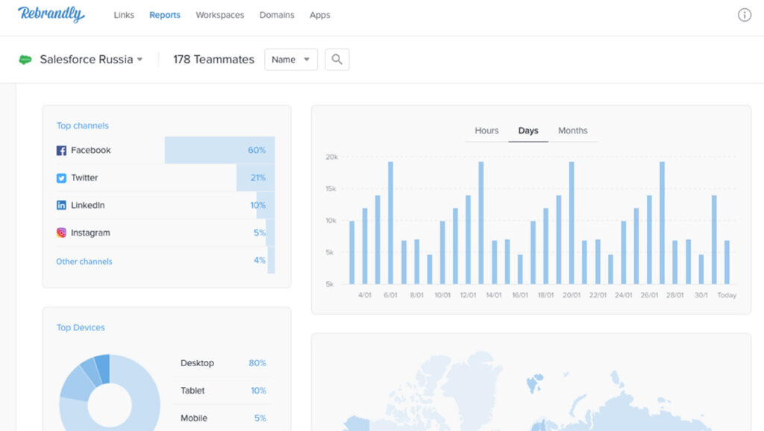The width and height of the screenshot is (764, 431).
Task: Open the Reports menu
Action: pos(165,15)
